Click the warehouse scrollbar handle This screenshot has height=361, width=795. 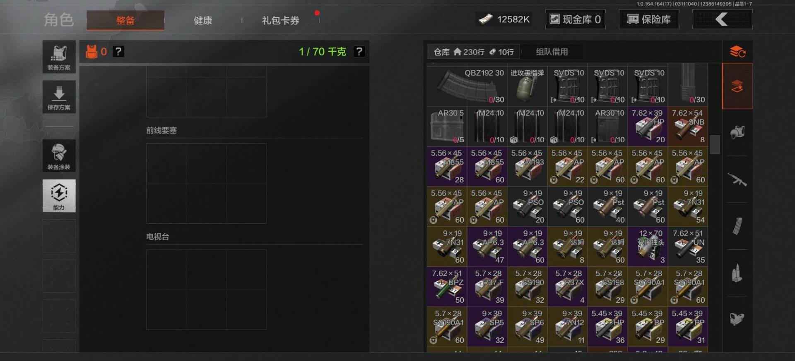pos(715,145)
